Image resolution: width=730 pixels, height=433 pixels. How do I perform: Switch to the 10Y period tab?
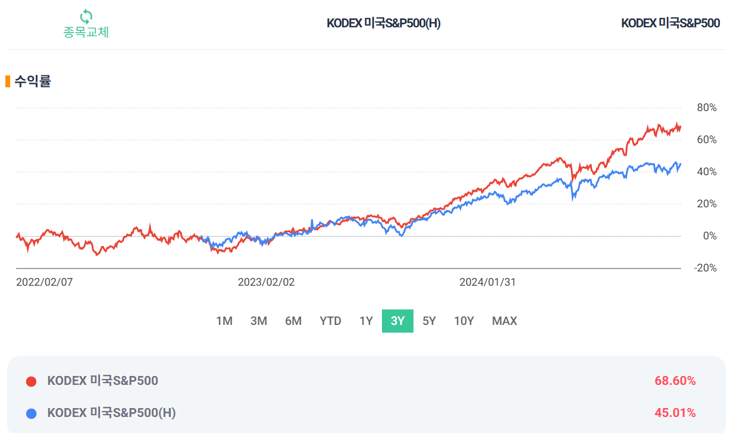[x=464, y=321]
